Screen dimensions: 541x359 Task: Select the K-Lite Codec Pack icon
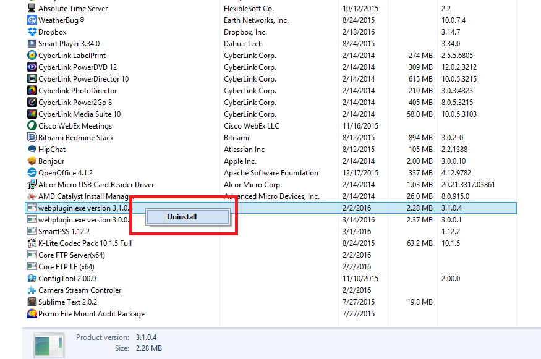click(x=32, y=243)
